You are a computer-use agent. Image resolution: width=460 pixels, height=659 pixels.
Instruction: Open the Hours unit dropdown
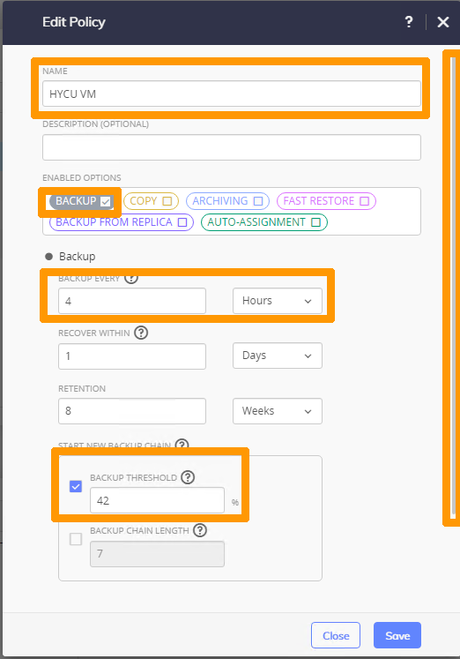pos(278,301)
